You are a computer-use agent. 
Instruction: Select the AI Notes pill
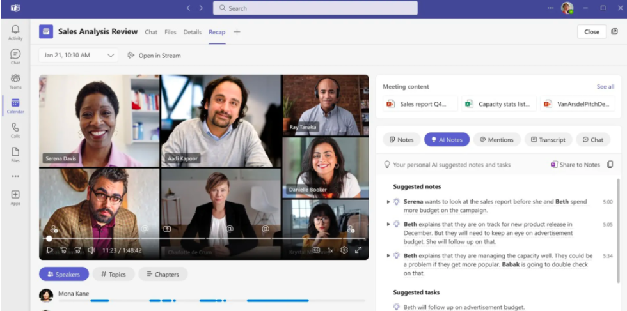pos(447,140)
